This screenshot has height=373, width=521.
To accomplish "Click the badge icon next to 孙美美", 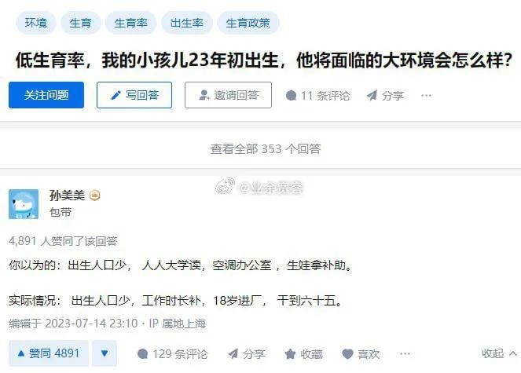I will pos(95,195).
